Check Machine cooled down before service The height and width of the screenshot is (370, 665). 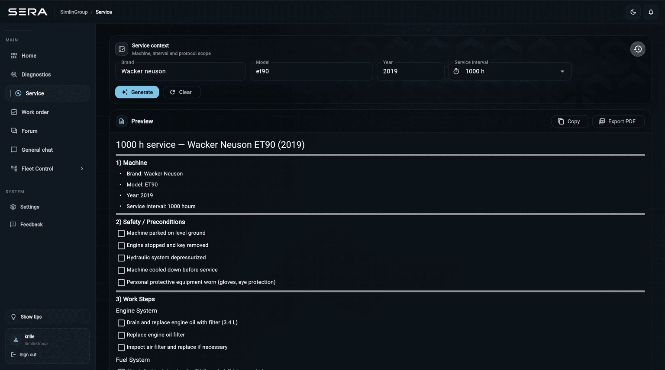[121, 270]
